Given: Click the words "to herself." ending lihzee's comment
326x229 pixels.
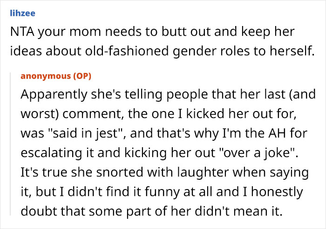Looking at the screenshot, I should click(286, 53).
